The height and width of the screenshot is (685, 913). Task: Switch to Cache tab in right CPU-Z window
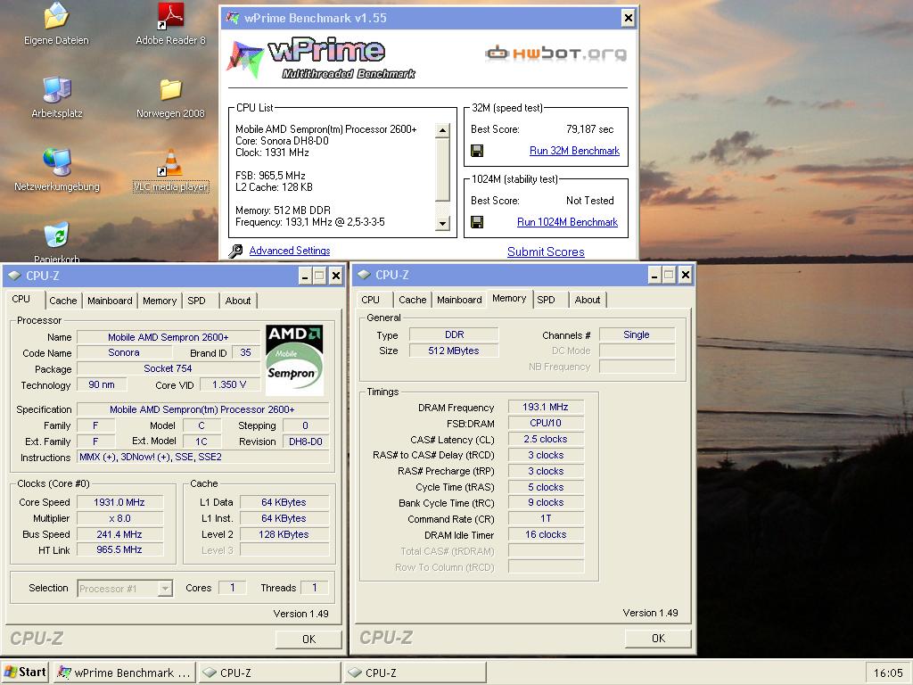(413, 300)
